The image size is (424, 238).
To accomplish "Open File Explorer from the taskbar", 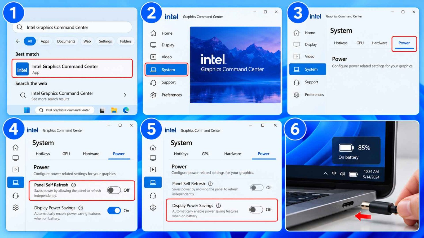I will 114,110.
